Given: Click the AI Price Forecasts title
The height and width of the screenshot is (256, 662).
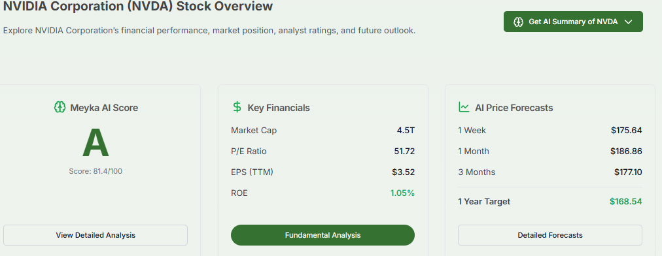Looking at the screenshot, I should tap(514, 108).
